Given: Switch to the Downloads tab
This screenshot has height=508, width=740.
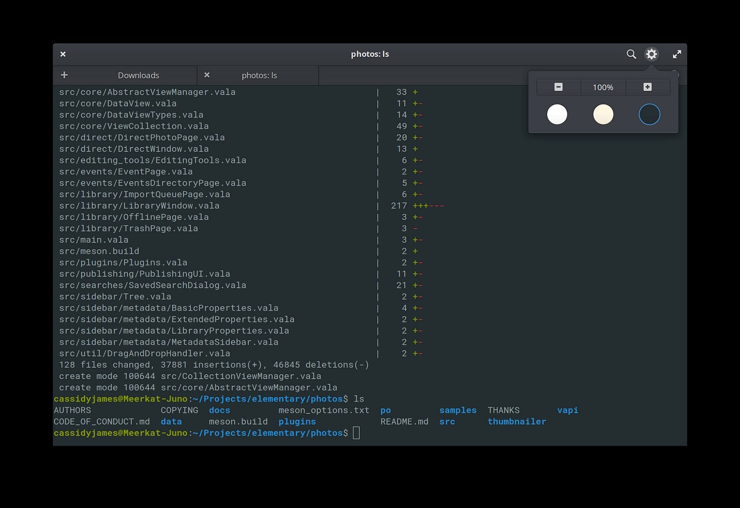Looking at the screenshot, I should click(138, 75).
